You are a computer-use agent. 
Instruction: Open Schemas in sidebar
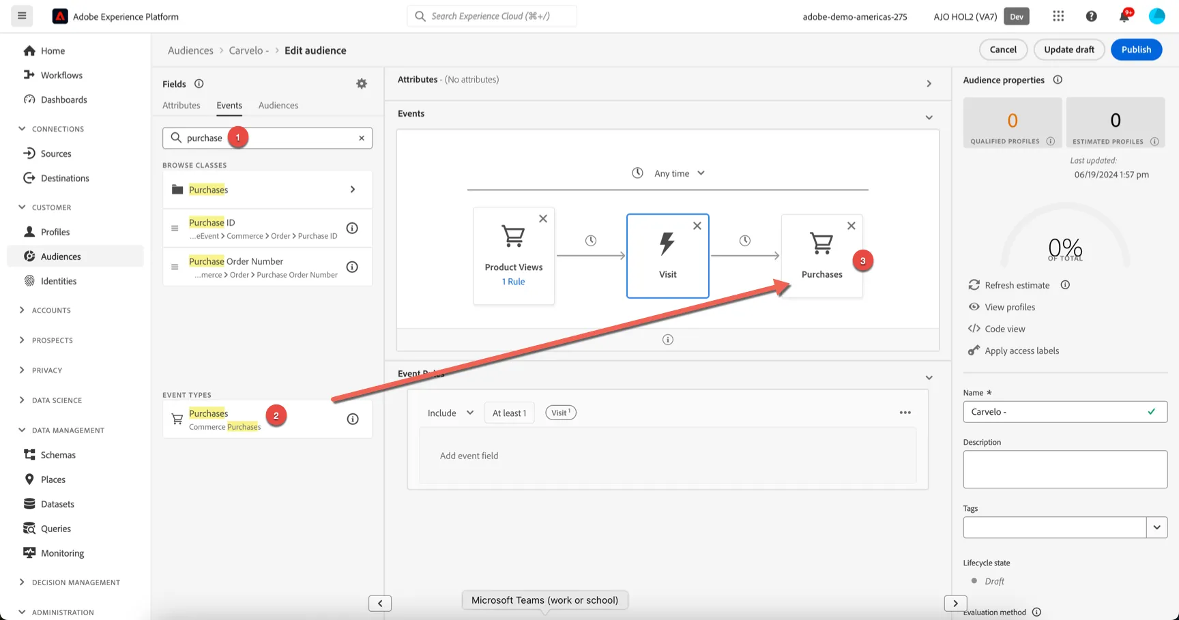58,456
